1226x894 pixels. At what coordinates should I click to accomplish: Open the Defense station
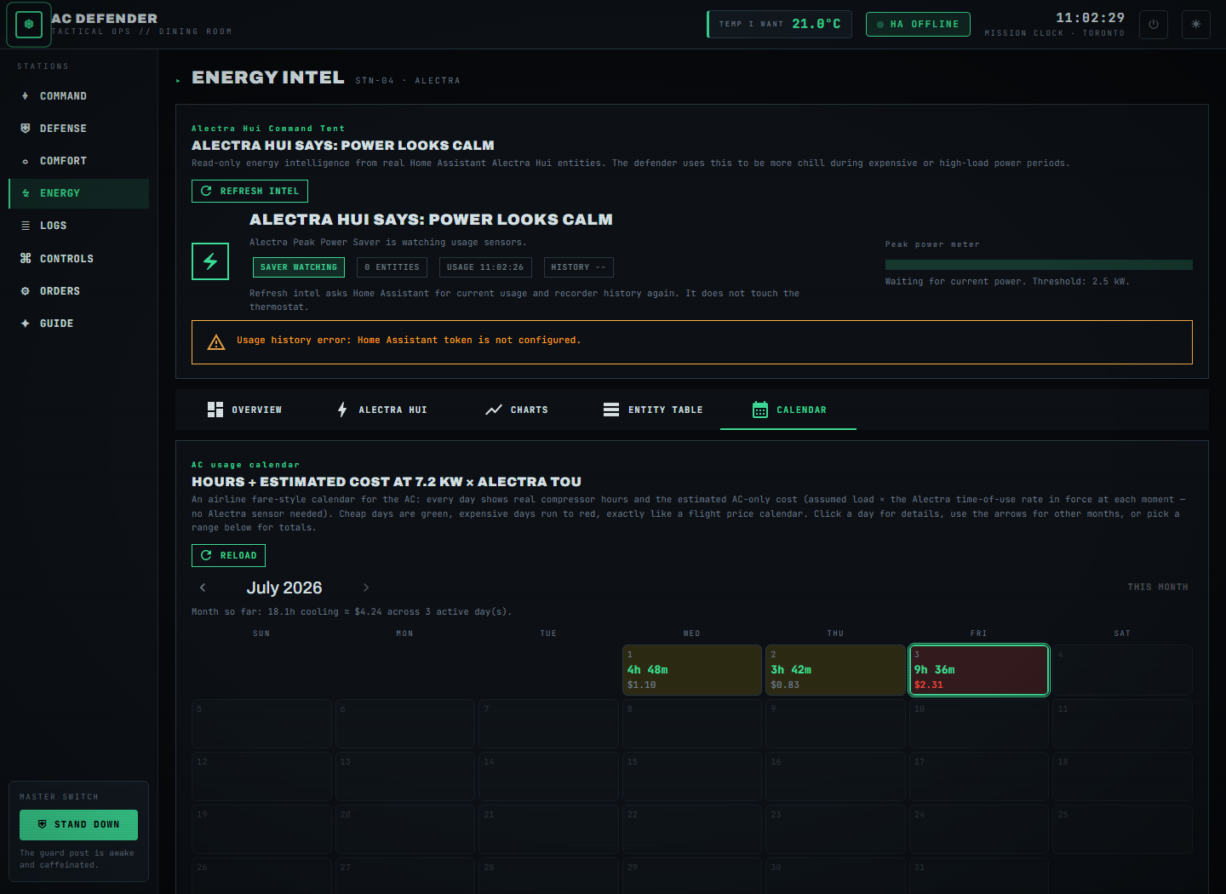(x=78, y=129)
